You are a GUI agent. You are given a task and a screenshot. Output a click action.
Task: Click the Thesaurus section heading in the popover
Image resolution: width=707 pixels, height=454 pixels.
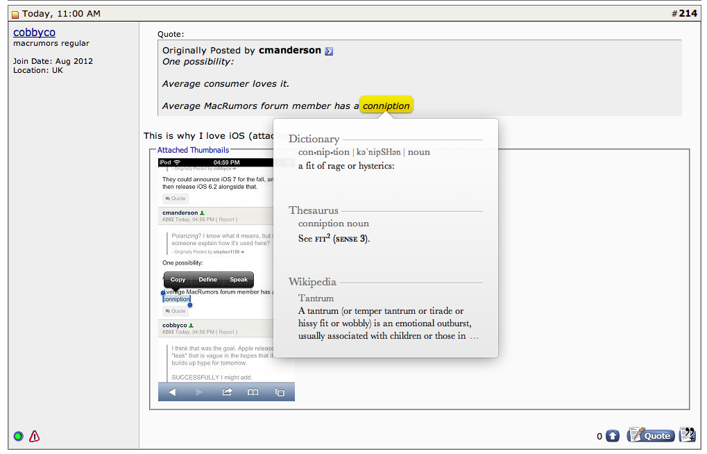pos(314,210)
